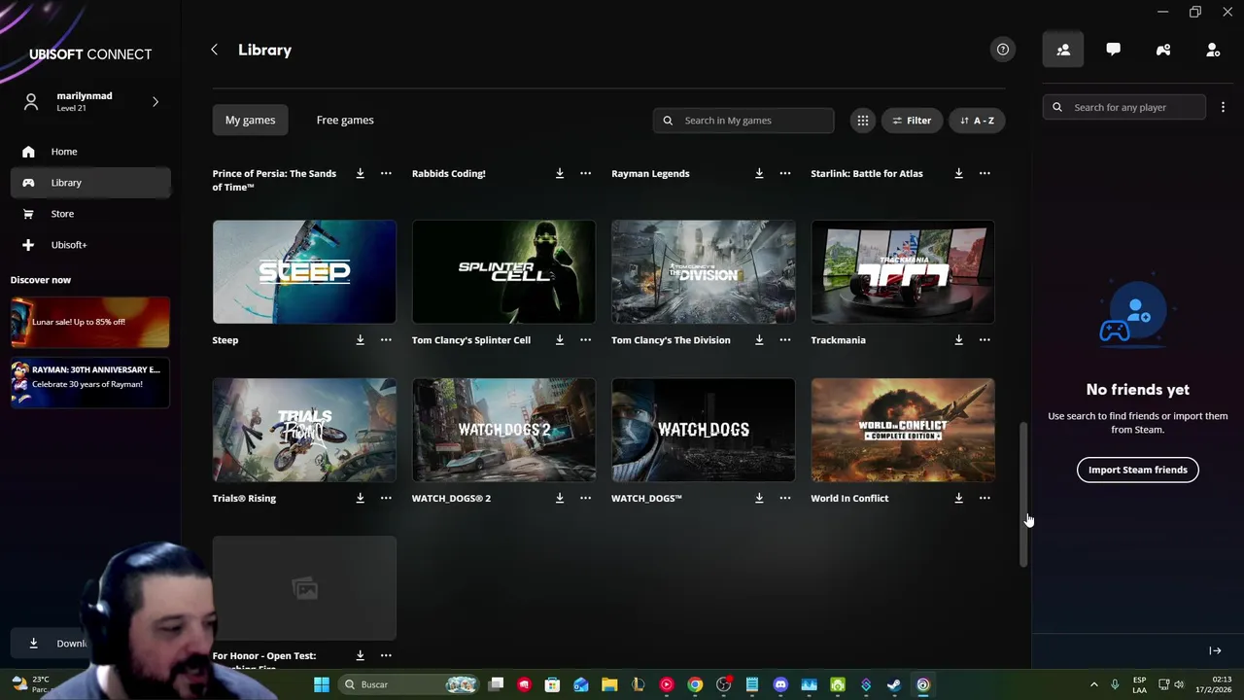Go back using the Library back arrow
Viewport: 1244px width, 700px height.
point(214,50)
